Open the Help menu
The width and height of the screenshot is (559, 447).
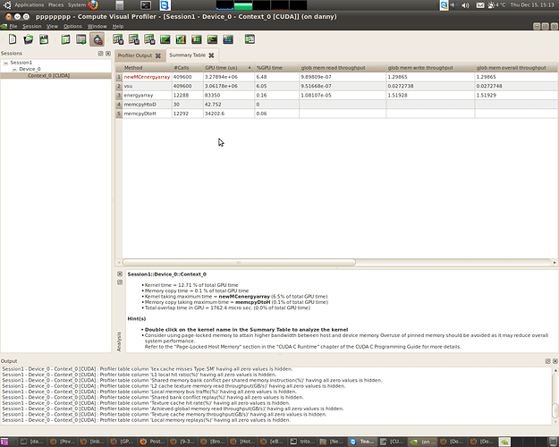[x=118, y=27]
